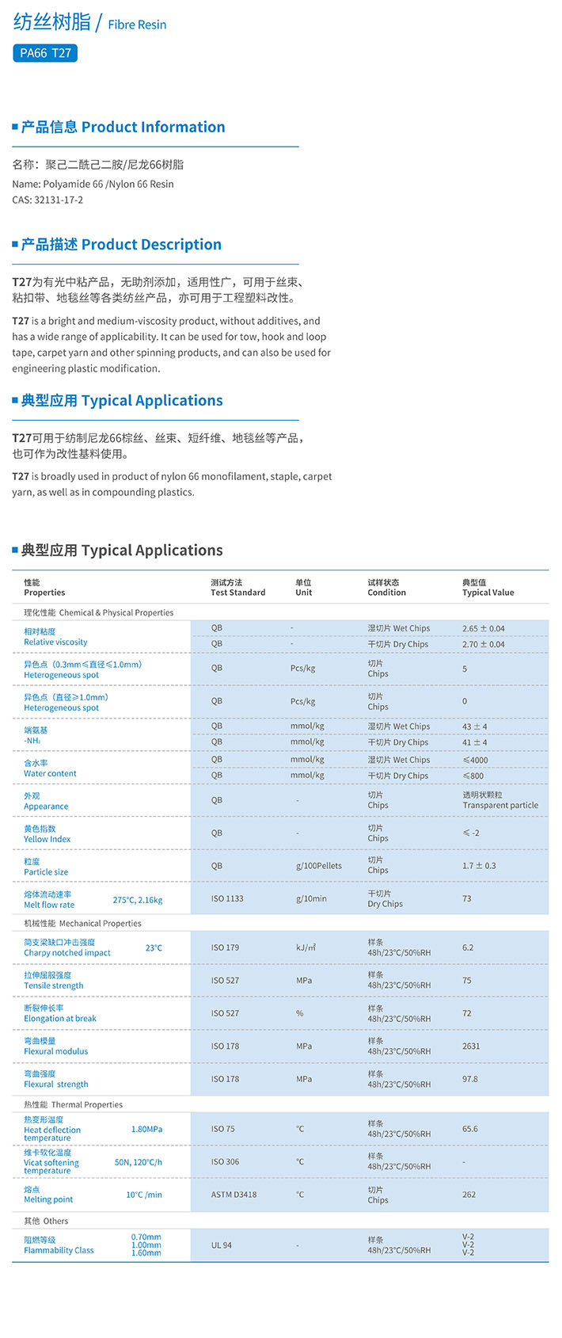This screenshot has width=562, height=1338.
Task: Collapse the Mechanical Properties section row
Action: (x=83, y=923)
